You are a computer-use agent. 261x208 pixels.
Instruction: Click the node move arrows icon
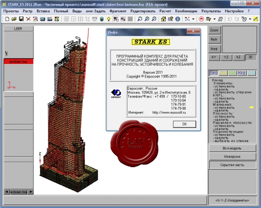pos(187,19)
